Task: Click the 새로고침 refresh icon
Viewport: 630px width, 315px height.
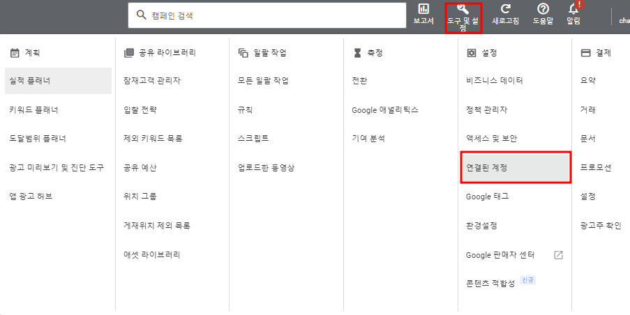Action: [506, 10]
